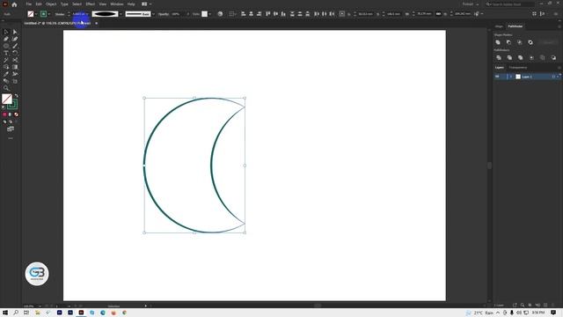Viewport: 563px width, 317px height.
Task: Click Minus Back in Pathfinders row
Action: [x=553, y=57]
